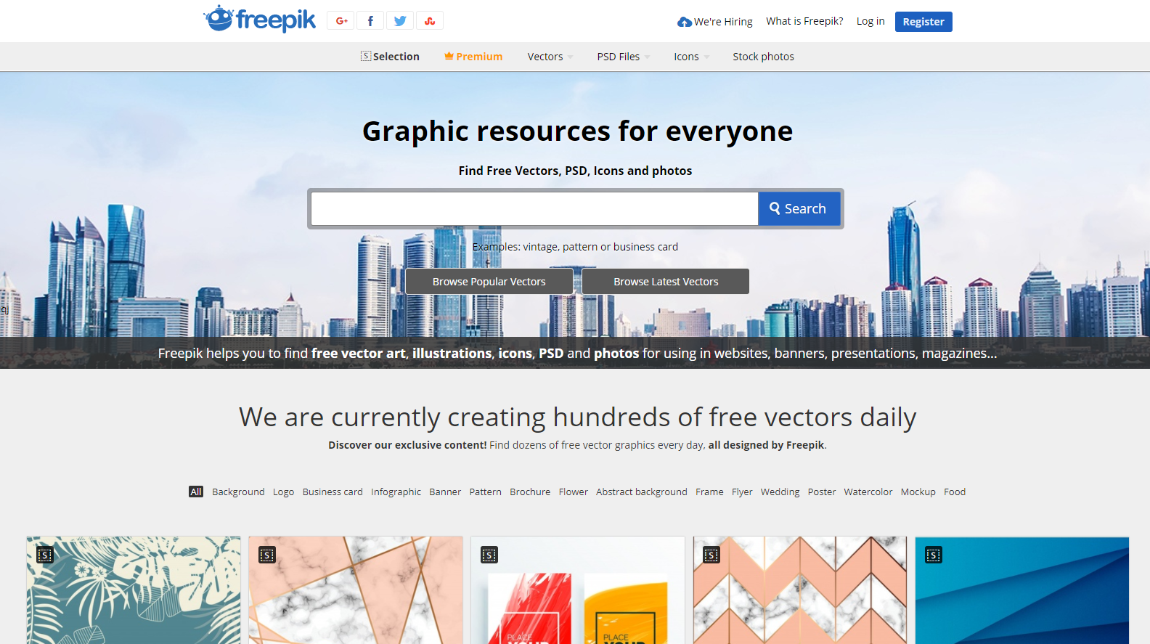Browse Popular Vectors
1150x644 pixels.
point(489,282)
